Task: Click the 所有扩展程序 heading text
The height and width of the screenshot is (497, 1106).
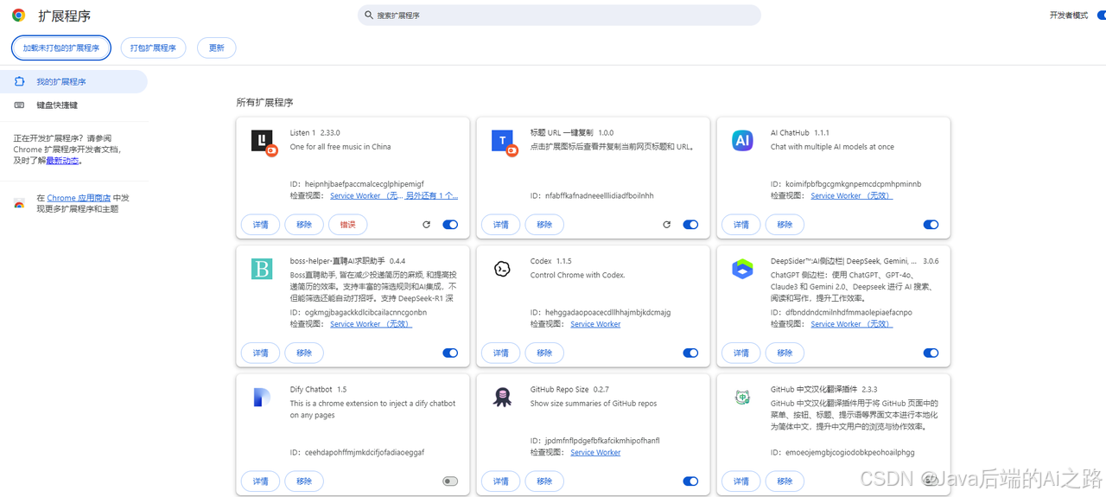Action: (264, 102)
